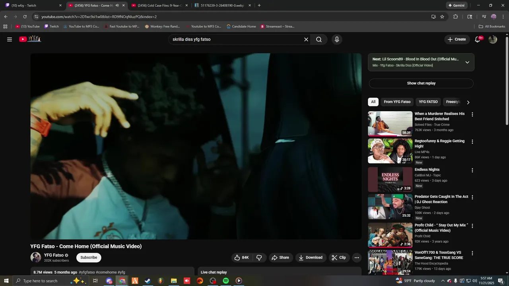Open options for Regtoofunny & Reggie video
509x286 pixels.
coord(472,142)
